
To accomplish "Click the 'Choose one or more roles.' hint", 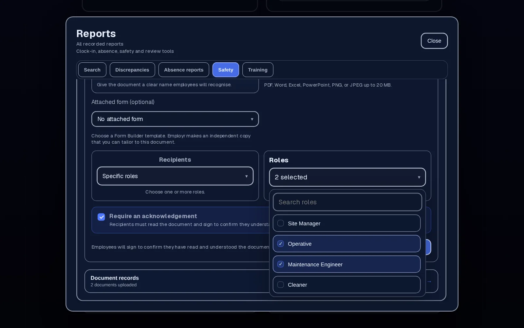I will coord(175,192).
